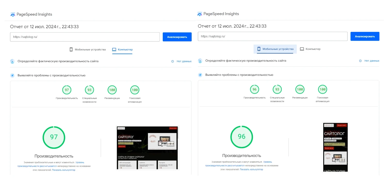Viewport: 387px width, 184px height.
Task: Open Поисковая оптимизация score in the mobile report
Action: [x=322, y=89]
